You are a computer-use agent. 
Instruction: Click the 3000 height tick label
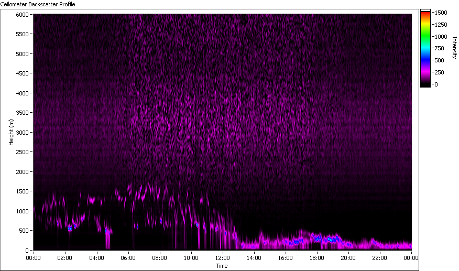[x=22, y=133]
